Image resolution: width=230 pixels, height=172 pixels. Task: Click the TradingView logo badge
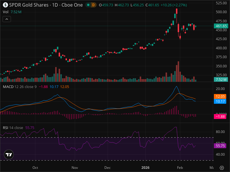(x=9, y=155)
